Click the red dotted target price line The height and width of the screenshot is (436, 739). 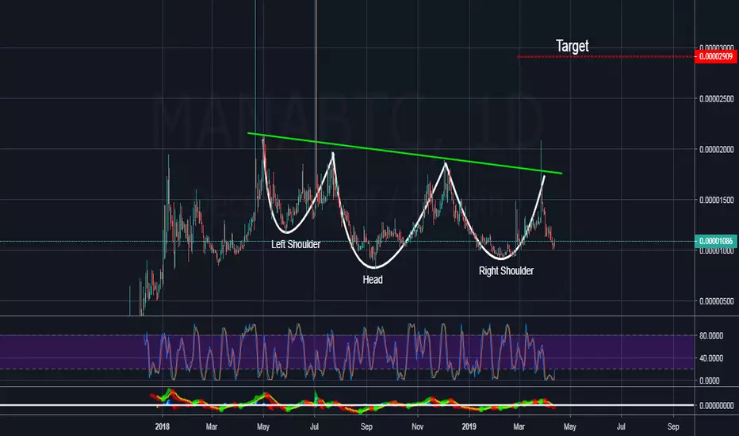pos(606,56)
